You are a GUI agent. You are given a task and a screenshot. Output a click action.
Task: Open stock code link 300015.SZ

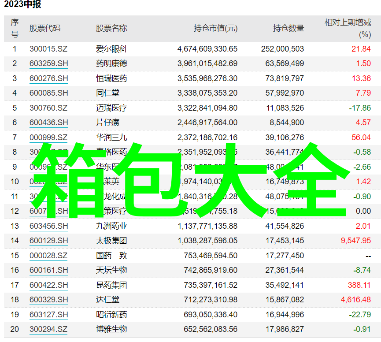pyautogui.click(x=48, y=49)
